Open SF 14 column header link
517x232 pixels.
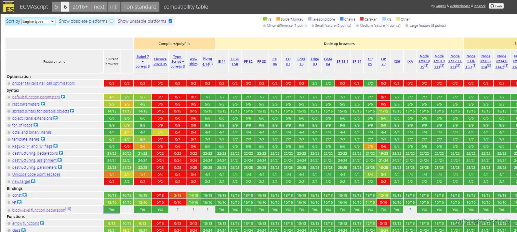click(357, 62)
